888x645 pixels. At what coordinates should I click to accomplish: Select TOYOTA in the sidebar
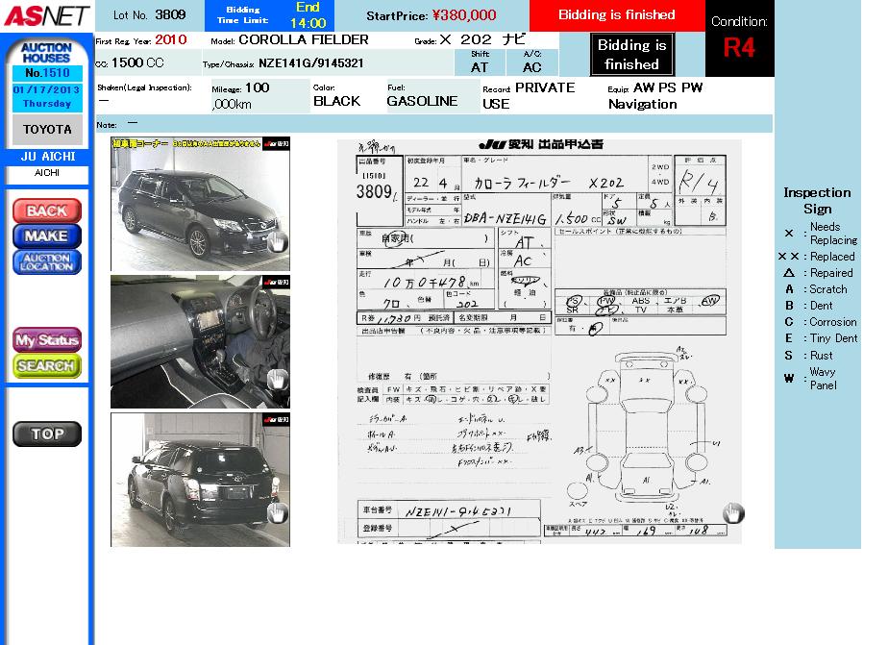click(47, 130)
